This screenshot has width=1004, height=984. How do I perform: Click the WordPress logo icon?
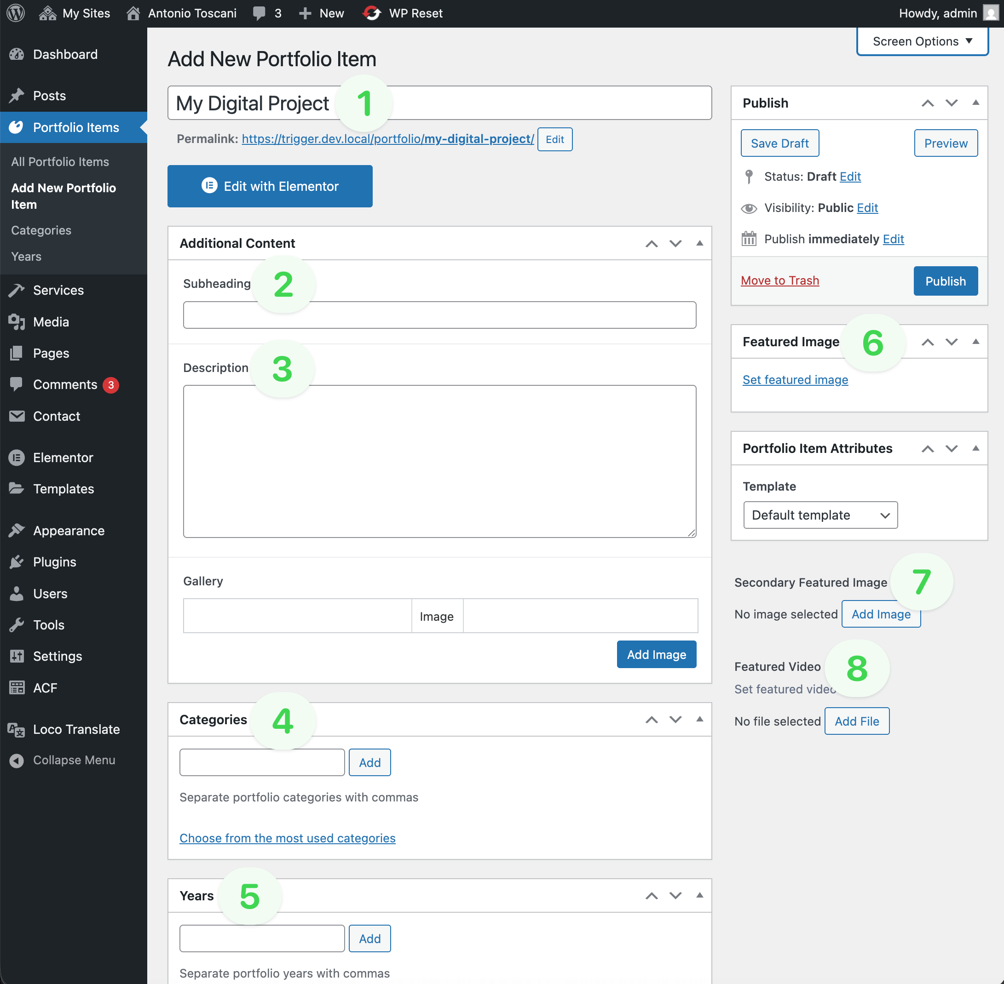(x=16, y=13)
